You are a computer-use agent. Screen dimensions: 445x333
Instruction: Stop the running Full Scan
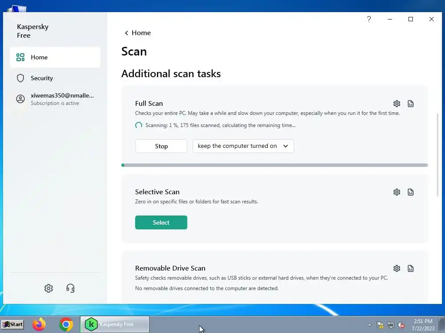pyautogui.click(x=161, y=146)
